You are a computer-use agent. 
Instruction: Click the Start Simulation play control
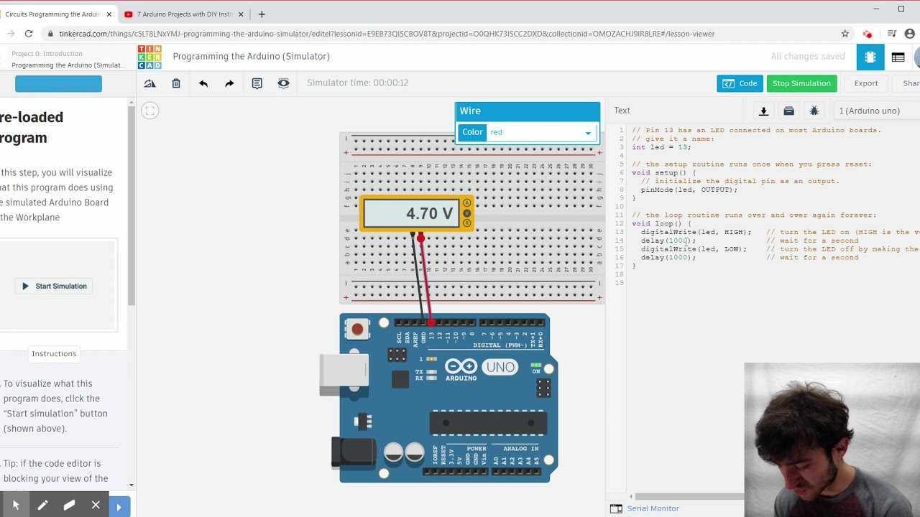tap(53, 286)
